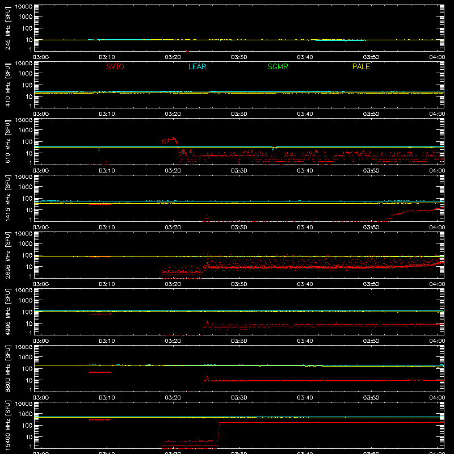Click the 04:00 tick label below 610 MHz panel
The image size is (454, 454).
[437, 171]
